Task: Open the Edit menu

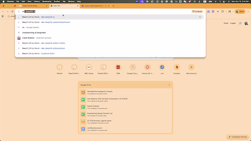Action: click(x=23, y=2)
